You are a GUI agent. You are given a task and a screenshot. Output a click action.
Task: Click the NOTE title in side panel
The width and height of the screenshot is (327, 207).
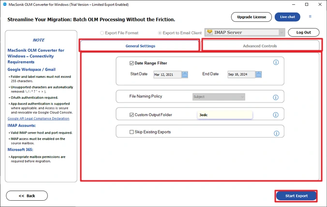[x=39, y=40]
